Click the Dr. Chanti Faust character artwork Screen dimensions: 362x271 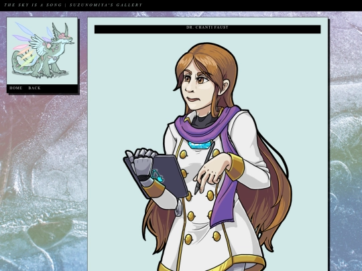tap(207, 156)
